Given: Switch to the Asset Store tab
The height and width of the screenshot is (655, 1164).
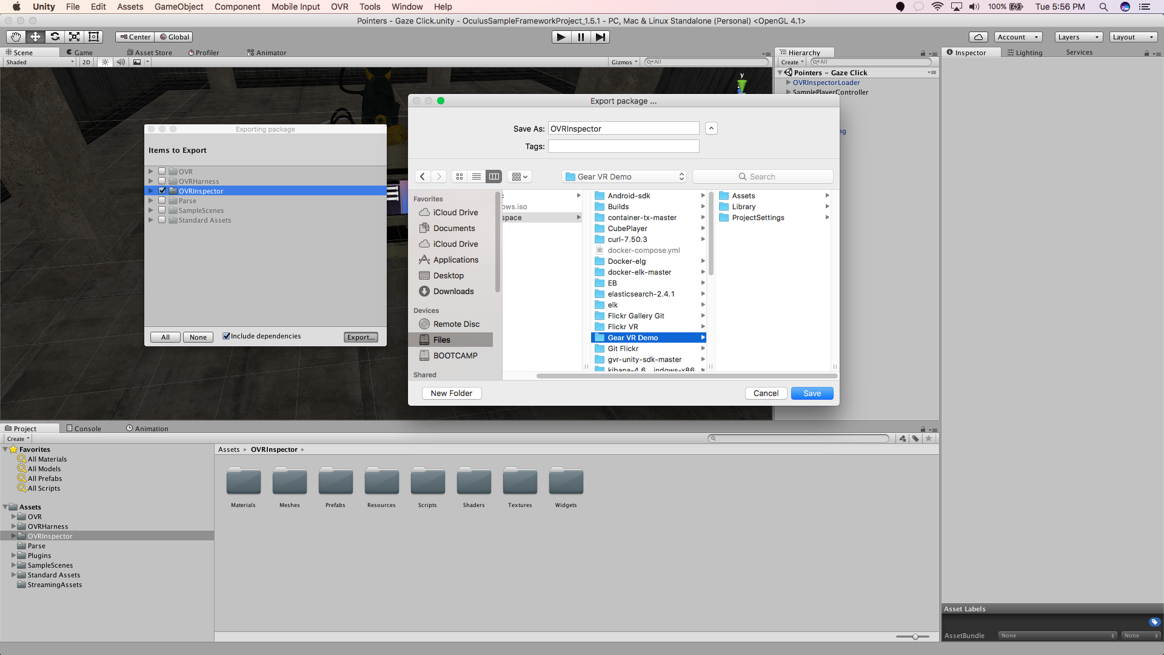Looking at the screenshot, I should [149, 53].
